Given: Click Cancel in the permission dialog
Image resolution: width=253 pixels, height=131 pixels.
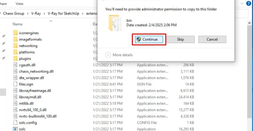Looking at the screenshot, I should 212,39.
